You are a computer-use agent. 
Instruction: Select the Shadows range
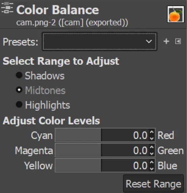pos(40,75)
